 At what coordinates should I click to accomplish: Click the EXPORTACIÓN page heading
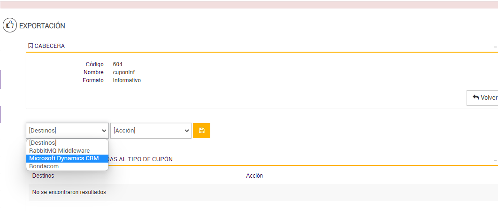pos(42,26)
